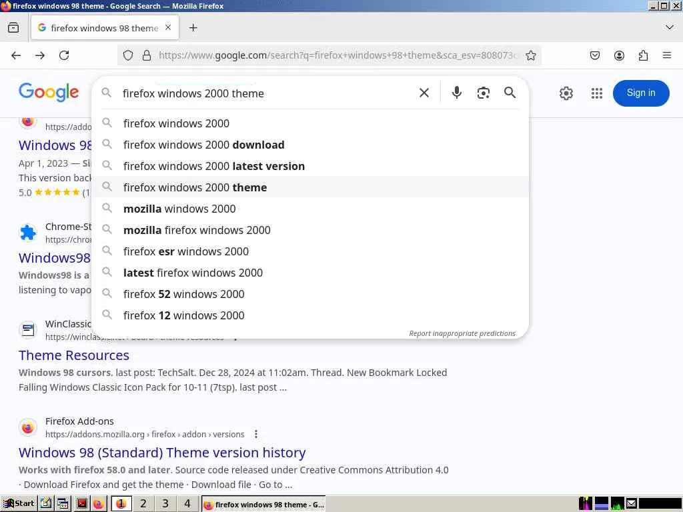Screen dimensions: 683x512
Task: Open Google apps grid
Action: [x=597, y=93]
